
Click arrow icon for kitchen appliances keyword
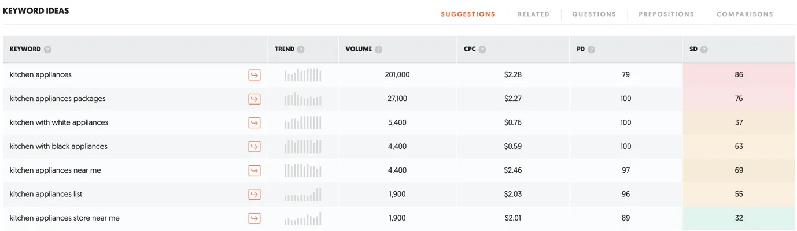(x=254, y=75)
